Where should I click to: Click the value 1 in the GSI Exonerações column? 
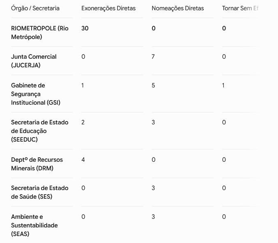click(x=83, y=85)
